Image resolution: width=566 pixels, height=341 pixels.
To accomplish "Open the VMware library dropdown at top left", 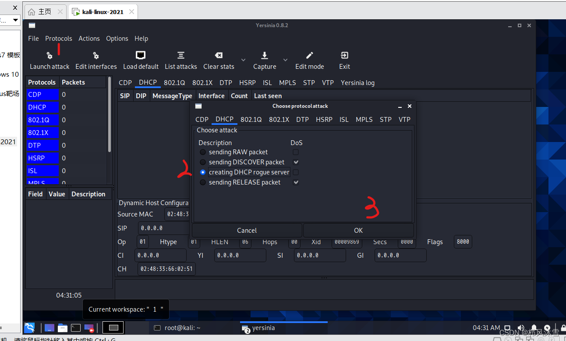I will (x=15, y=20).
